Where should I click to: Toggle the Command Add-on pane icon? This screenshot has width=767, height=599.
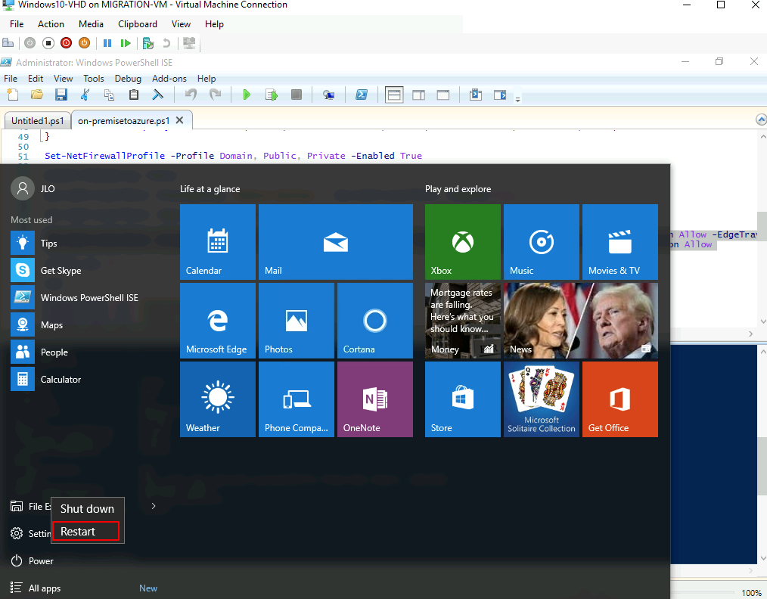pos(500,95)
